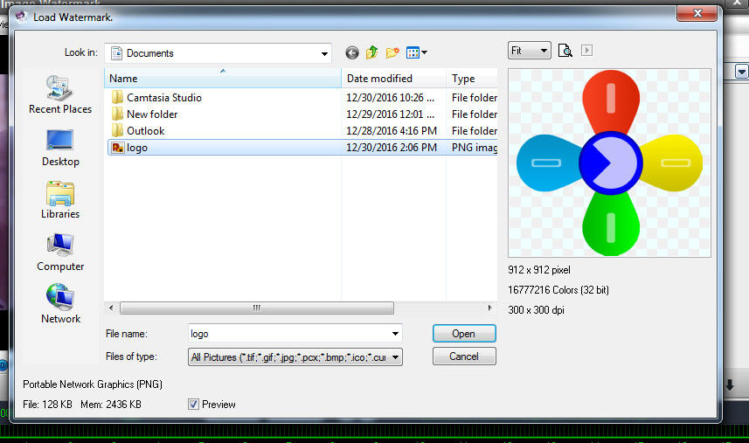The height and width of the screenshot is (443, 749).
Task: Go up one folder level
Action: (371, 52)
